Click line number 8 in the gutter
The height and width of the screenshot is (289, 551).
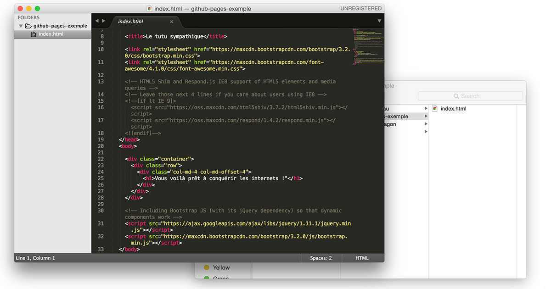[102, 36]
